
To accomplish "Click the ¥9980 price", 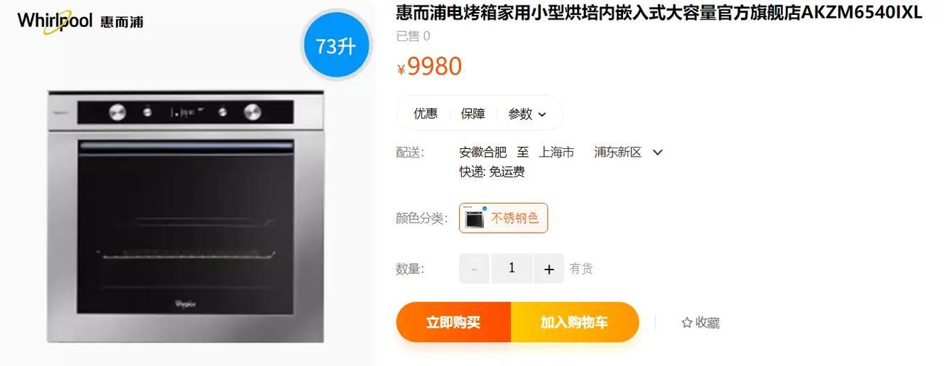I will (x=429, y=67).
